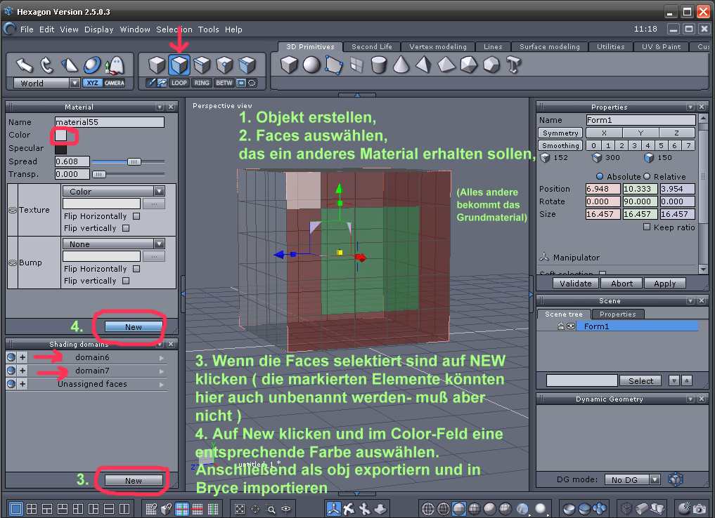The image size is (715, 518).
Task: Click New button in Shading domains panel
Action: 133,481
